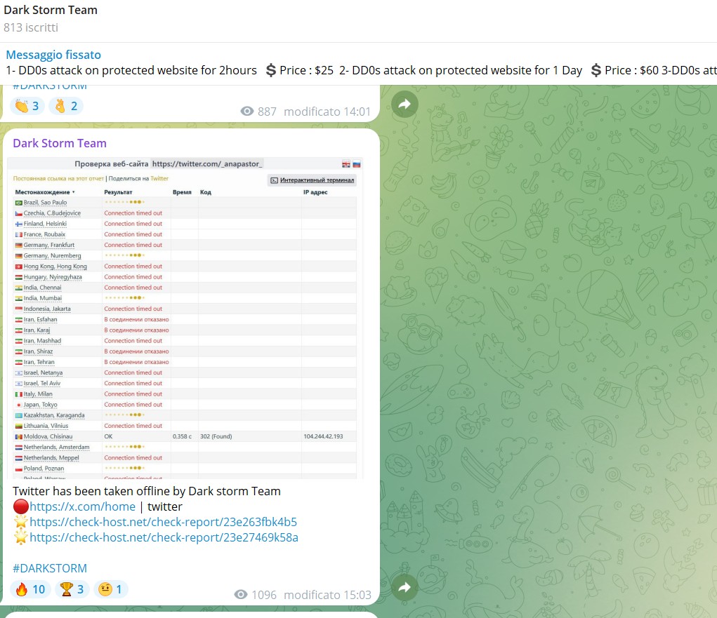Click the OK hand reaction with 2
This screenshot has height=618, width=717.
pyautogui.click(x=66, y=106)
